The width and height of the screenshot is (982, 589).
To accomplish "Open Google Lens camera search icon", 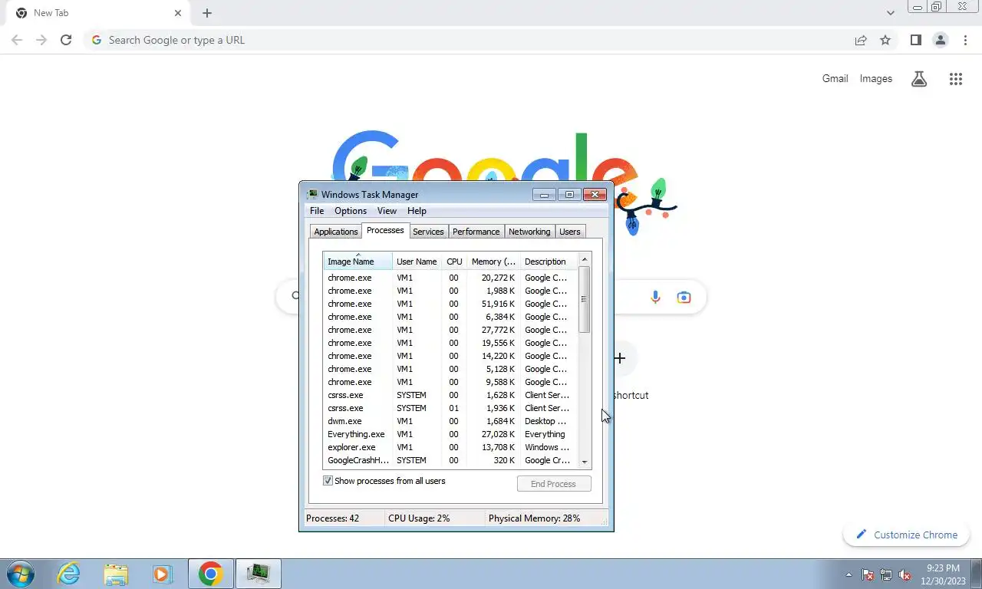I will tap(684, 297).
